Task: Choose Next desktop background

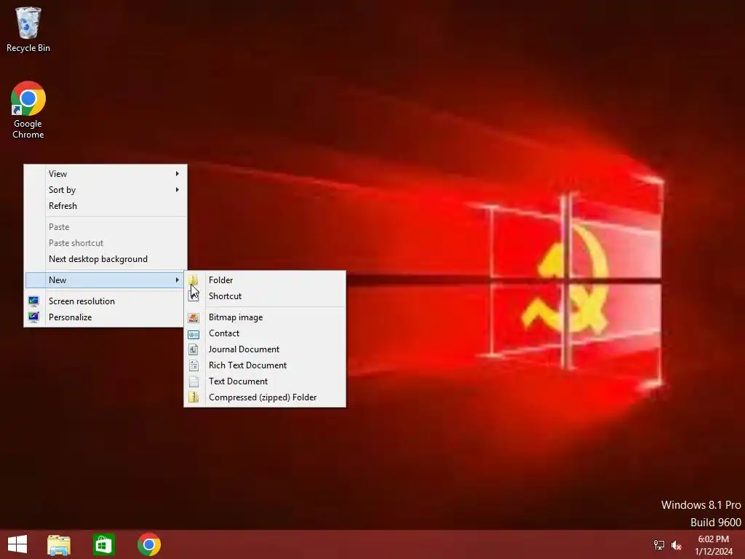Action: pos(105,259)
